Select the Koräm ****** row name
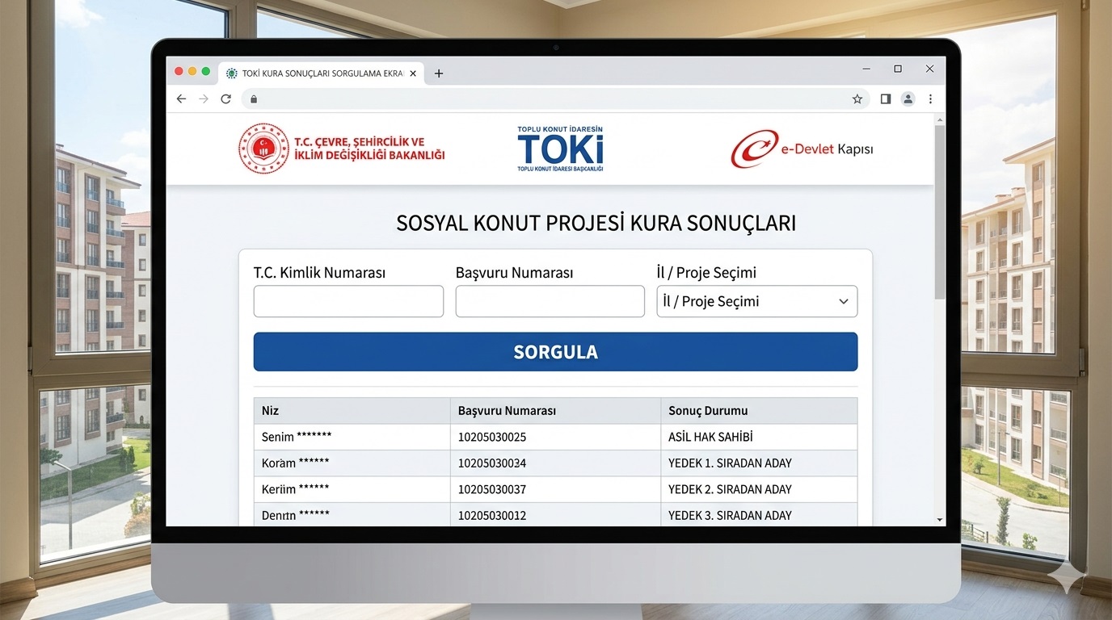Screen dimensions: 1112x620 click(x=295, y=463)
